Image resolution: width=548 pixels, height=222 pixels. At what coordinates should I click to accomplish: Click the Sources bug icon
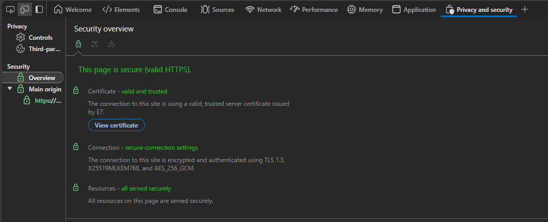(205, 9)
